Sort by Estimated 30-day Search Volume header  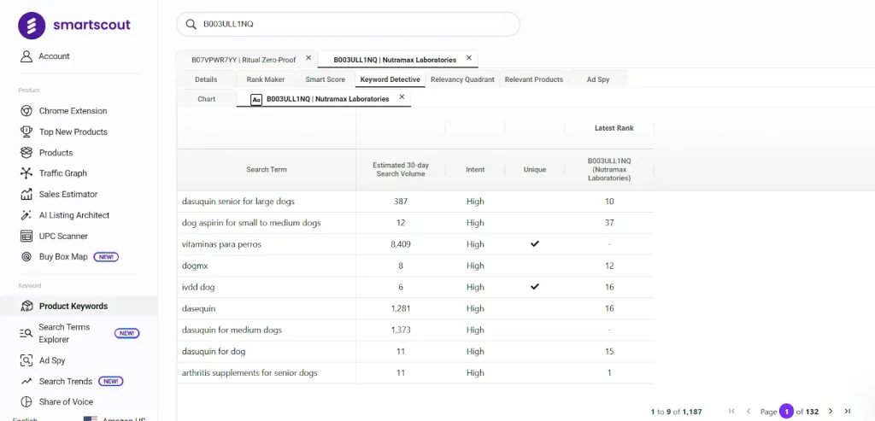click(401, 170)
